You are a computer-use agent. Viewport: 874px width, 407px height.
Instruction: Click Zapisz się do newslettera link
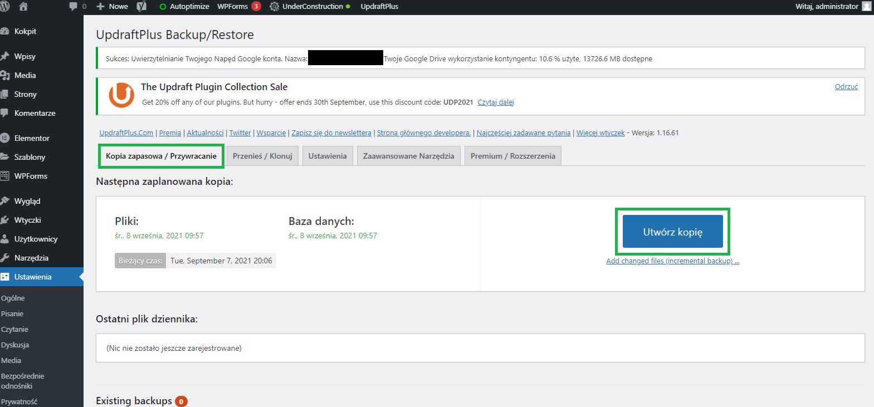point(331,133)
